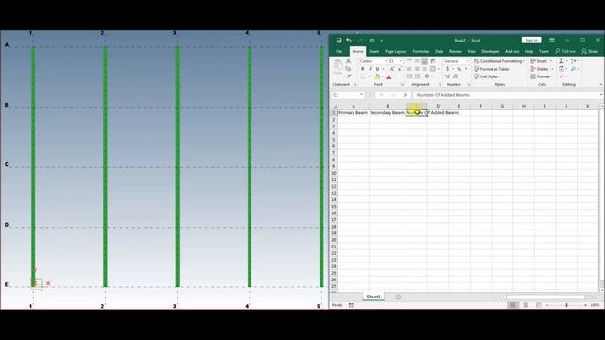Image resolution: width=605 pixels, height=340 pixels.
Task: Expand the Name Box dropdown arrow
Action: point(361,95)
